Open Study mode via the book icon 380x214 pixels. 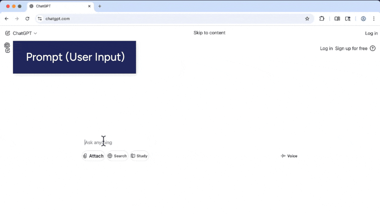tap(133, 156)
